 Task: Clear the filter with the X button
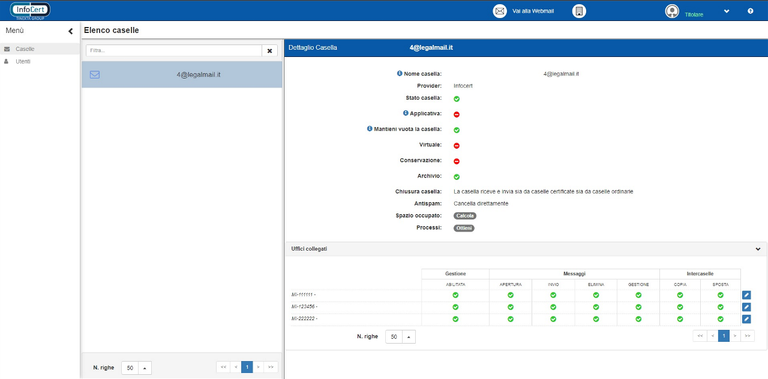coord(270,51)
